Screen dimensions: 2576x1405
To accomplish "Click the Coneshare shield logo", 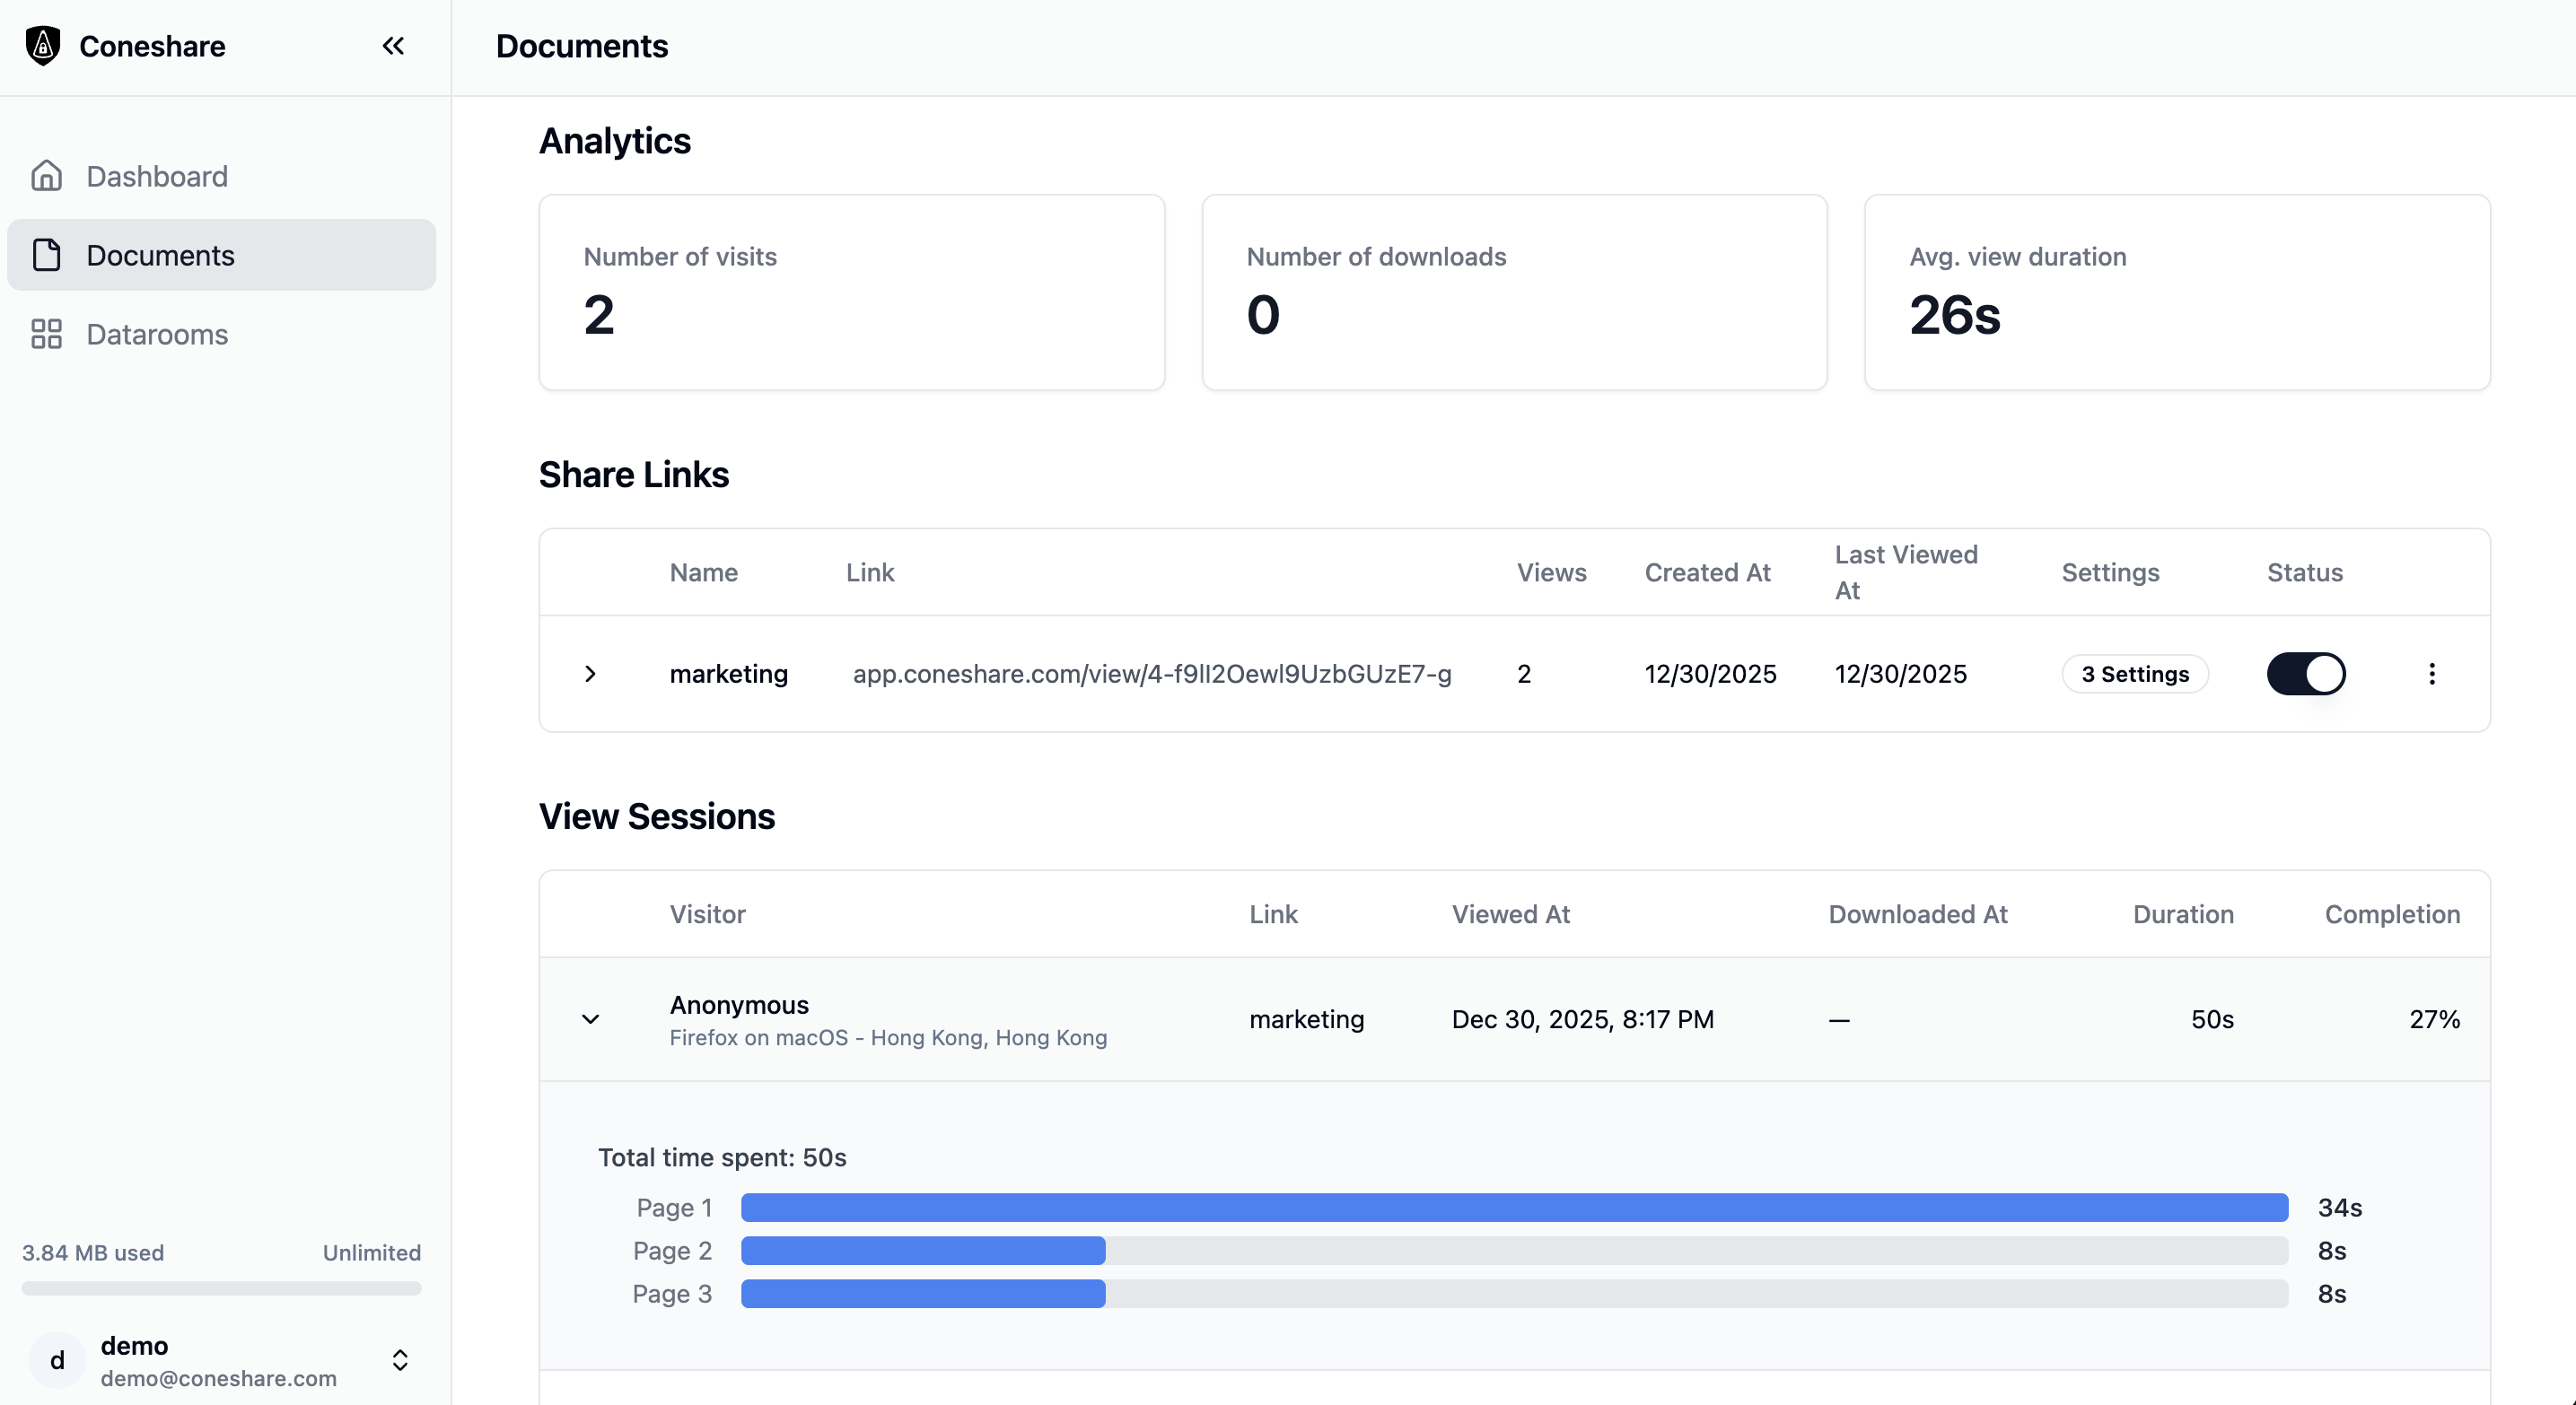I will (x=42, y=45).
